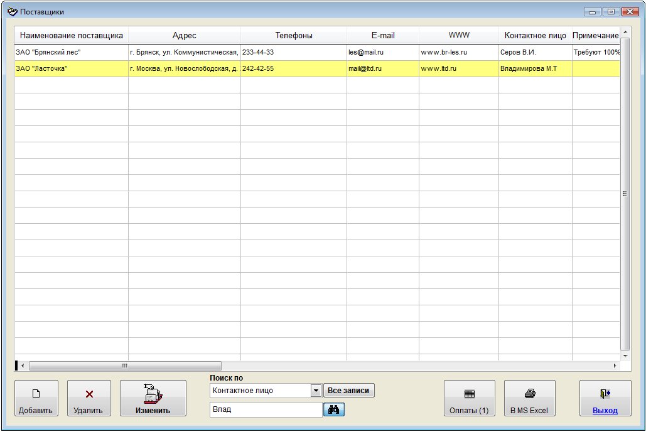Image resolution: width=646 pixels, height=432 pixels.
Task: Click the Поставщики window title icon
Action: (13, 11)
